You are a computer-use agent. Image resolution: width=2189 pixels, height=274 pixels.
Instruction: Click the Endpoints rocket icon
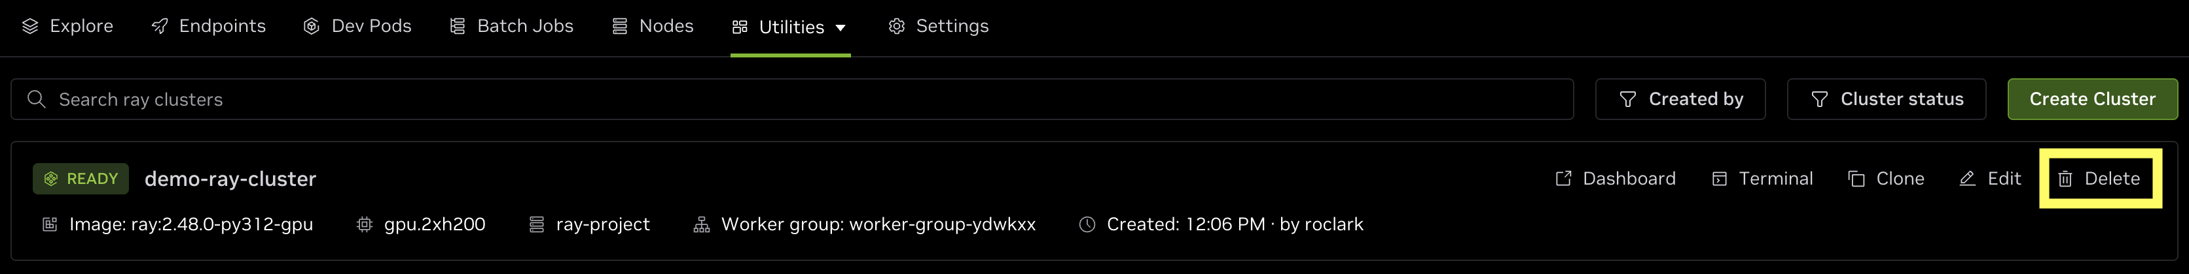pos(160,26)
